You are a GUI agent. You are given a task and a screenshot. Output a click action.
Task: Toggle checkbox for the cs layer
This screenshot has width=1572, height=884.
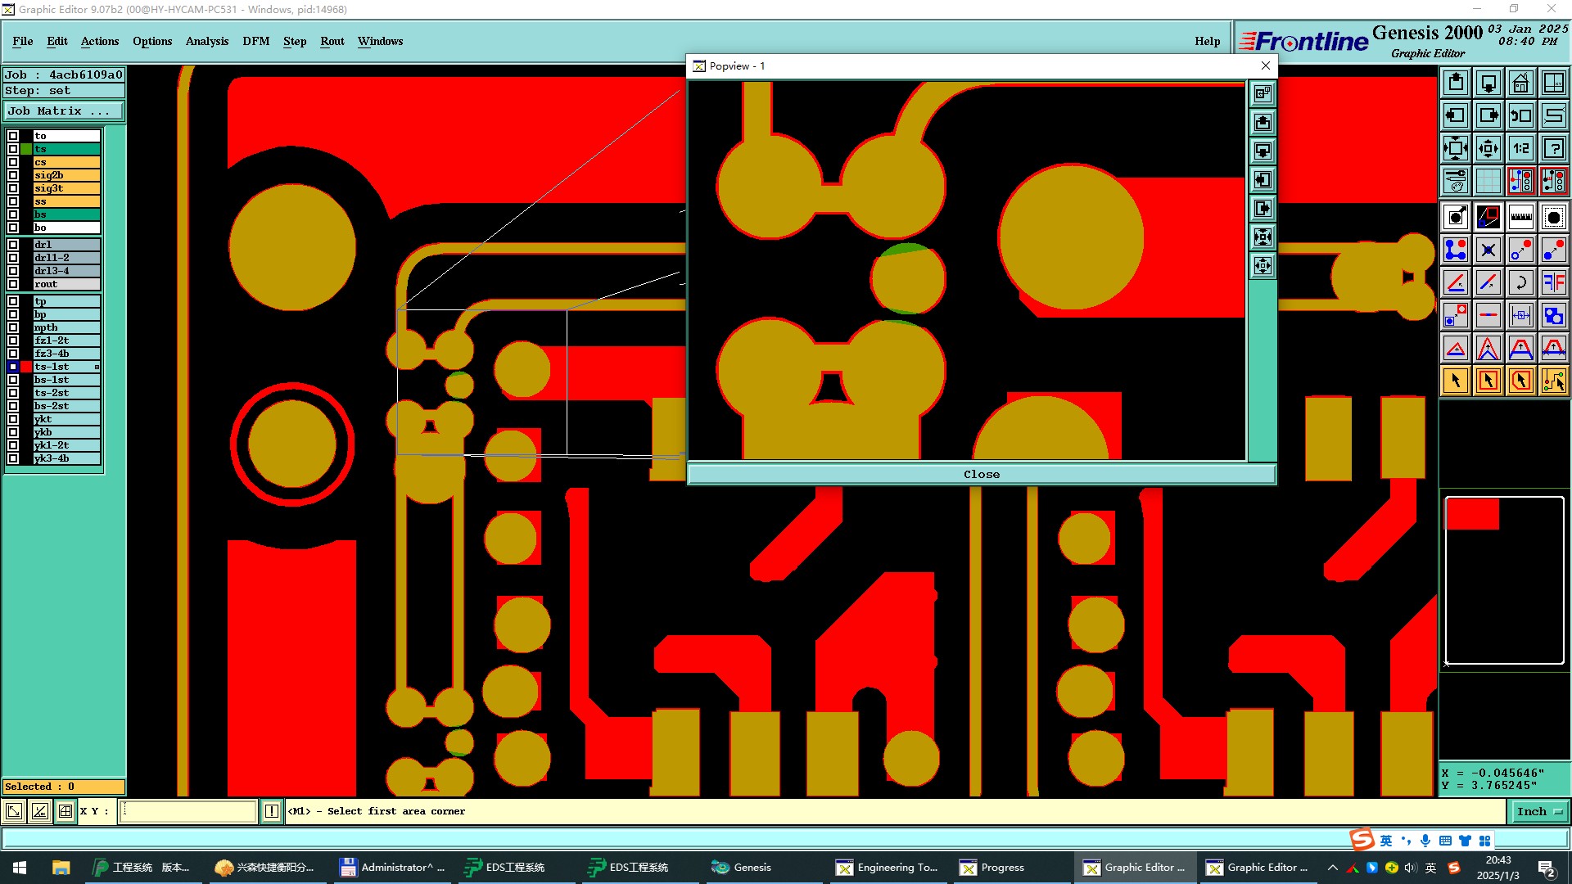(x=13, y=162)
